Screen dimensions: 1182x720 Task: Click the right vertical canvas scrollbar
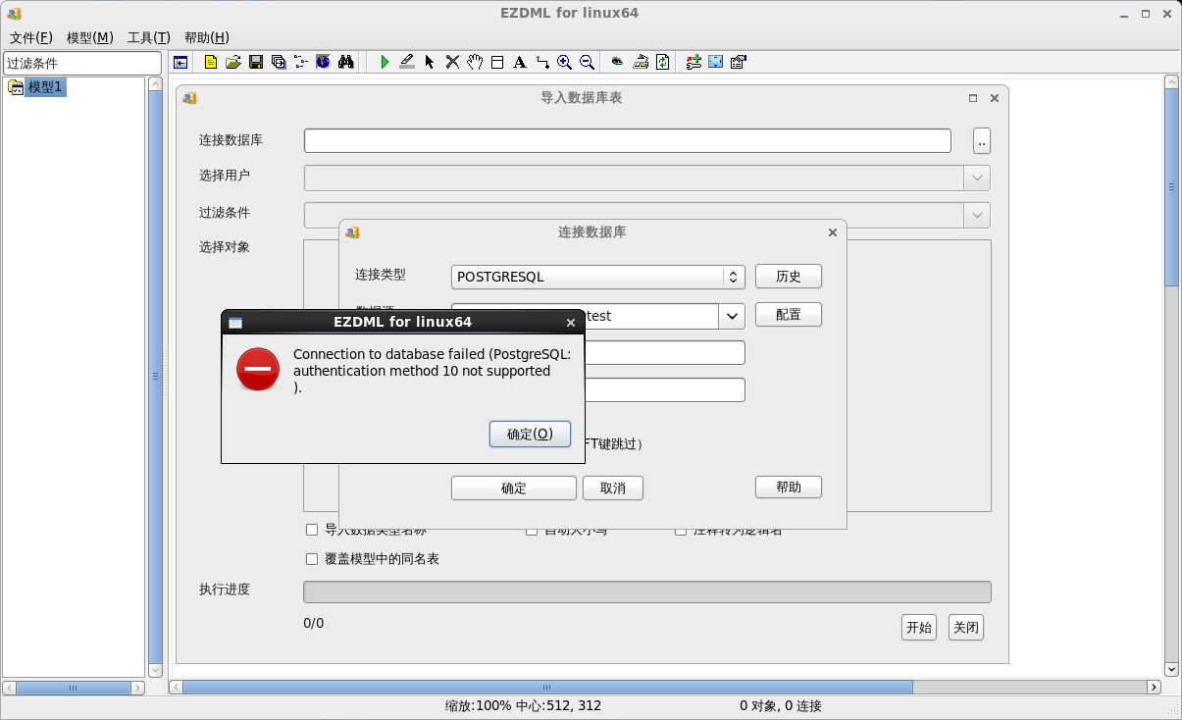[x=1172, y=377]
